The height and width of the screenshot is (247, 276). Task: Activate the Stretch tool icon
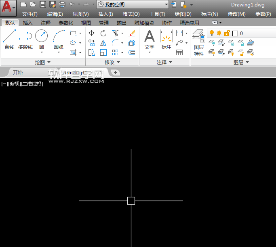pyautogui.click(x=92, y=52)
